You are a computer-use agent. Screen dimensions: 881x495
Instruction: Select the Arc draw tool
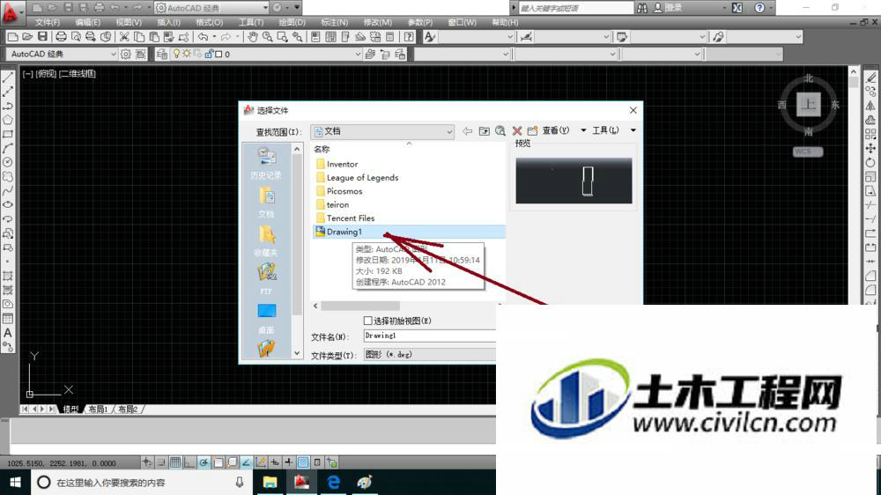pos(8,148)
